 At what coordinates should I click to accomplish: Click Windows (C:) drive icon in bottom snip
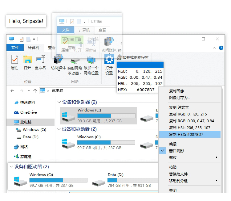(x=20, y=182)
